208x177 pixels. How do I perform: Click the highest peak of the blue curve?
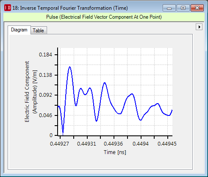(69, 67)
